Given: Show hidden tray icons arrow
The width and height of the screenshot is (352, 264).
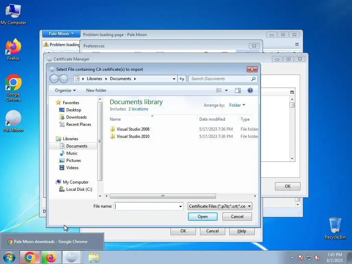Looking at the screenshot, I should click(x=292, y=258).
